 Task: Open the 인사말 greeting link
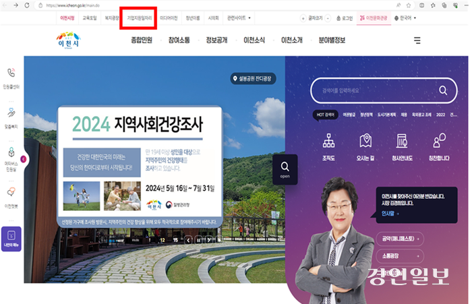386,213
